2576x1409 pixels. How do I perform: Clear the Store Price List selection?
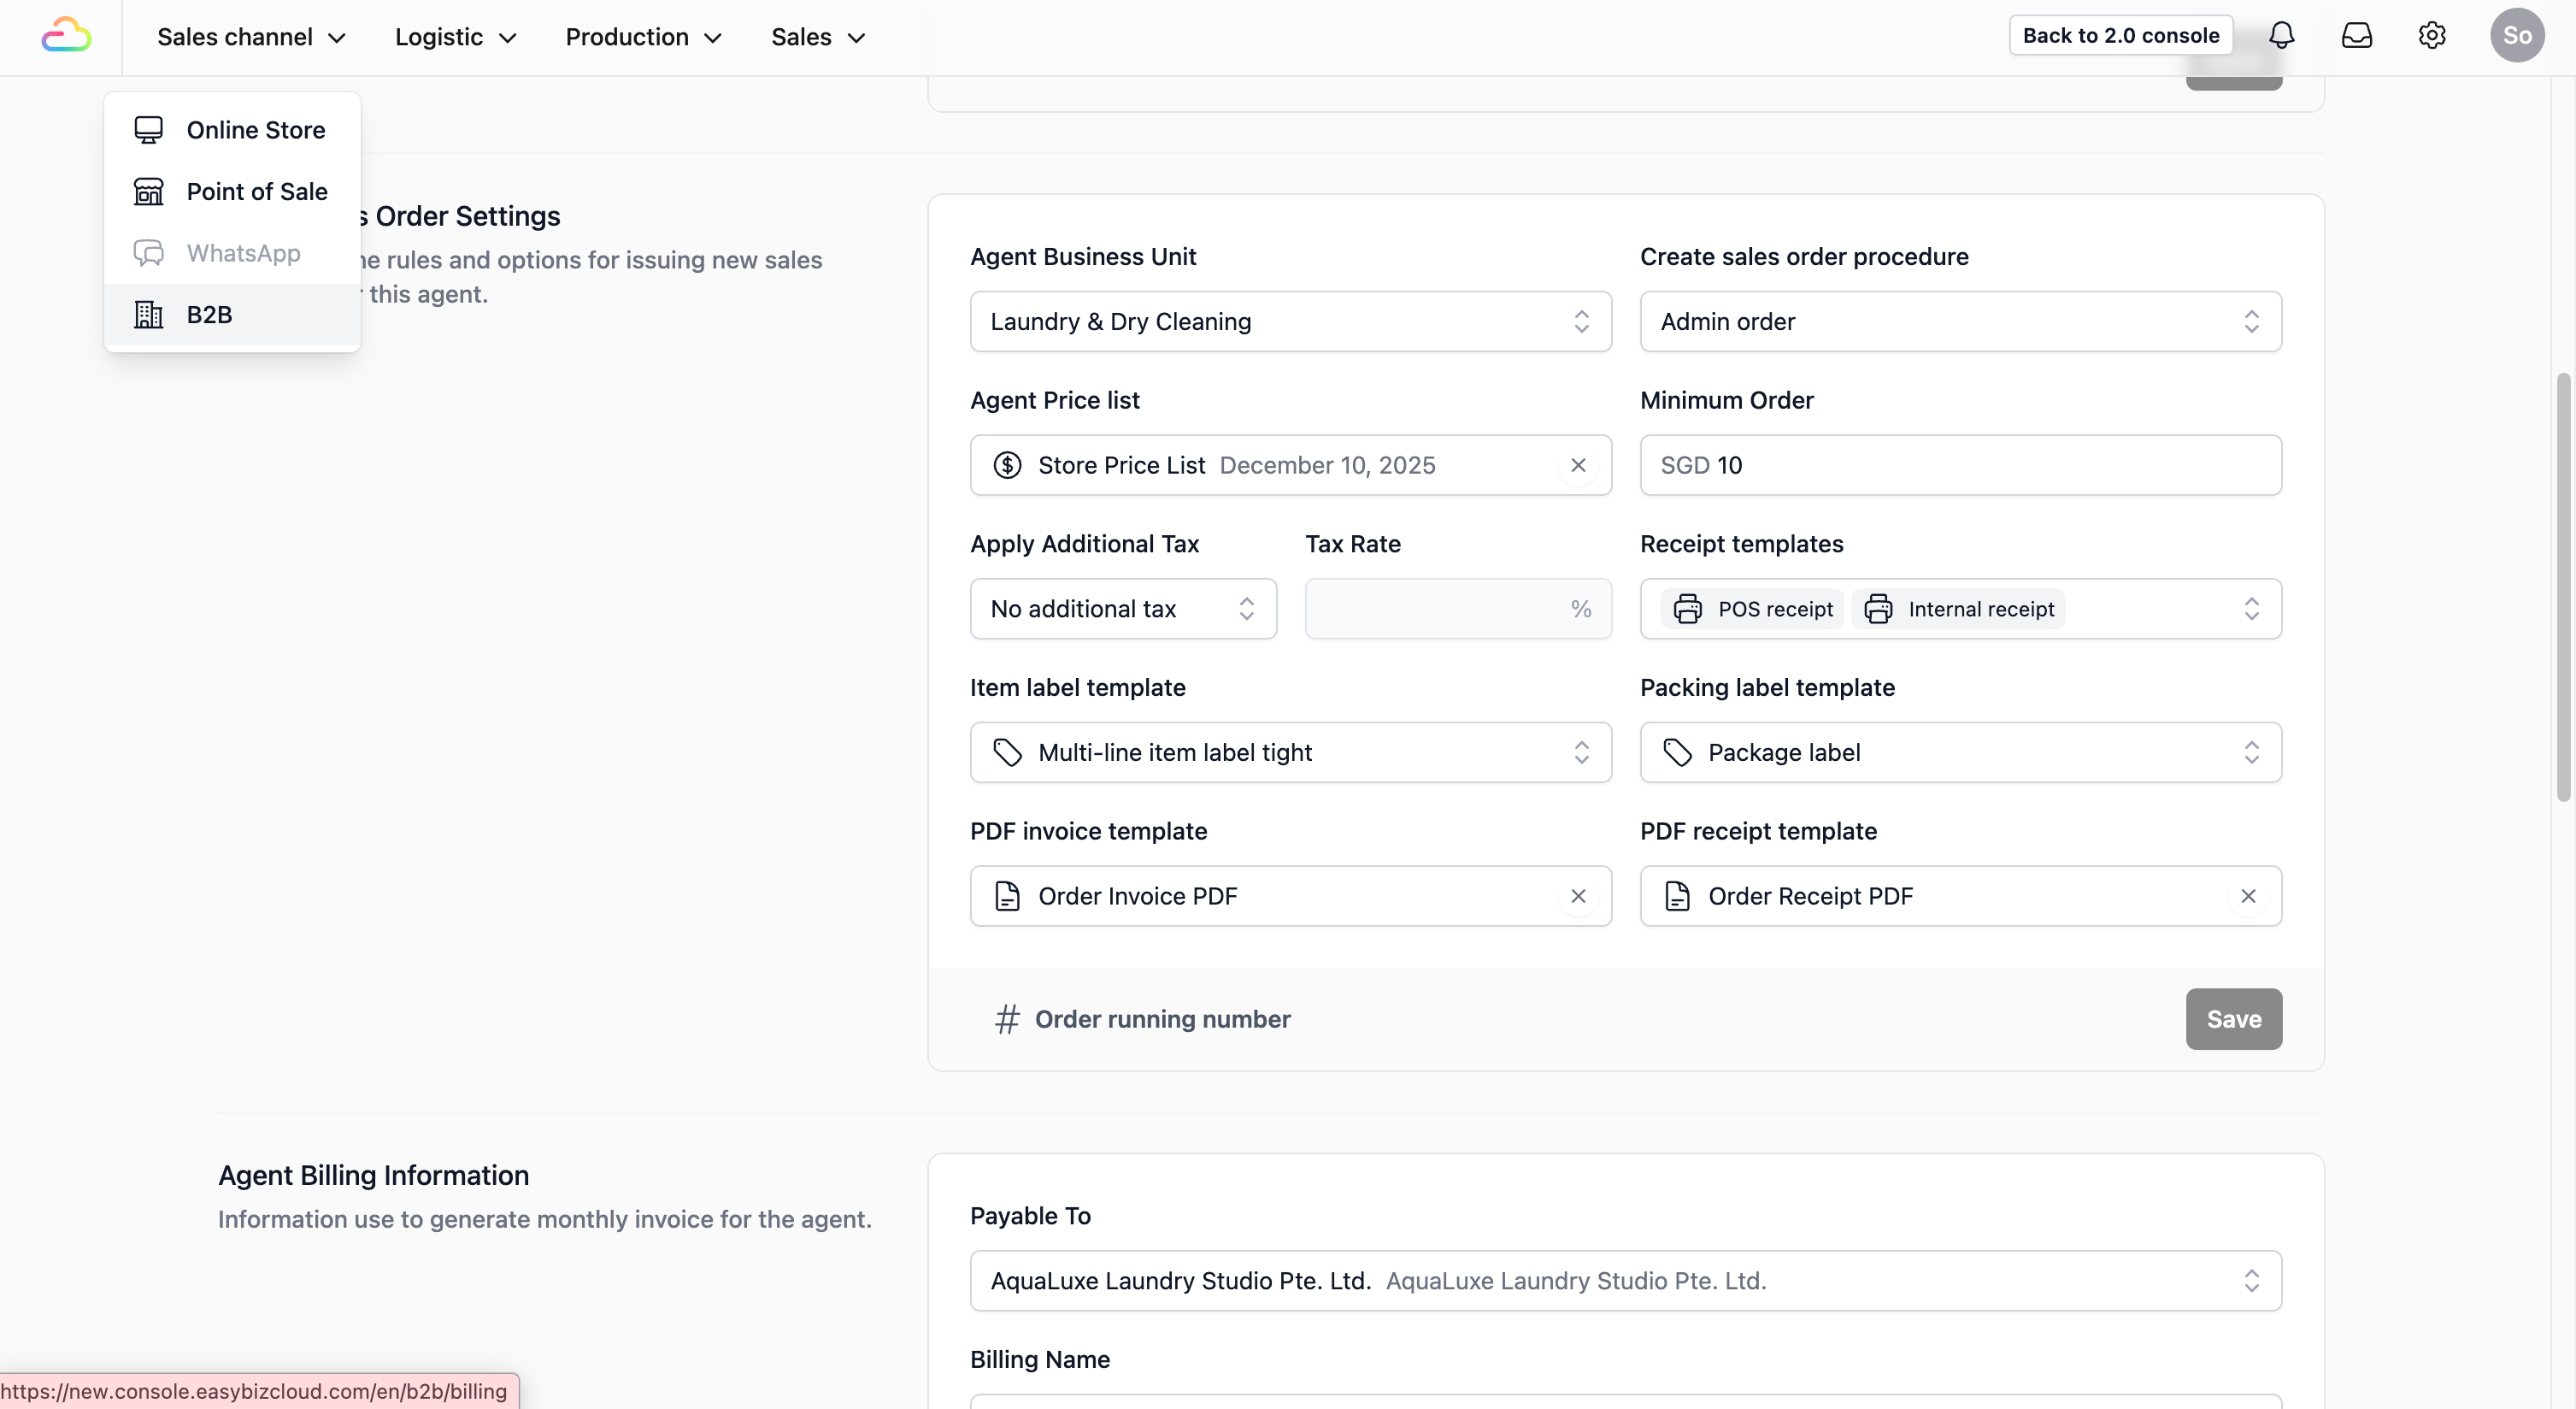pyautogui.click(x=1578, y=465)
